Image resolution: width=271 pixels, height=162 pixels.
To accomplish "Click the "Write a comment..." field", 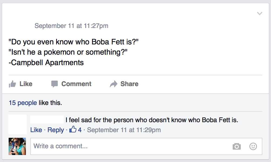I will pos(130,146).
